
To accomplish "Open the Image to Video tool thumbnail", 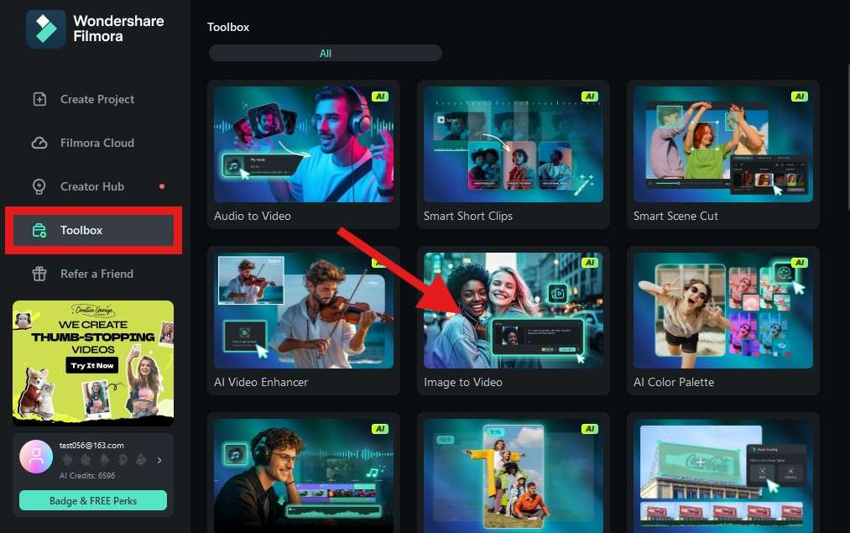I will (514, 311).
